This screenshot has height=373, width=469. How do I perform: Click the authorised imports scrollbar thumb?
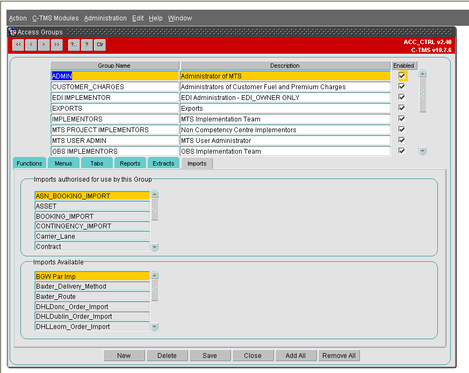[155, 209]
